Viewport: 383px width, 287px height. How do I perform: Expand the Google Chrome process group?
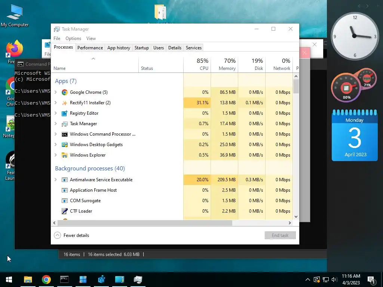pos(56,92)
